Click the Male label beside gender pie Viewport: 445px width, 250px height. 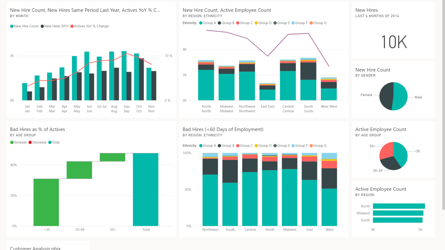pos(418,97)
